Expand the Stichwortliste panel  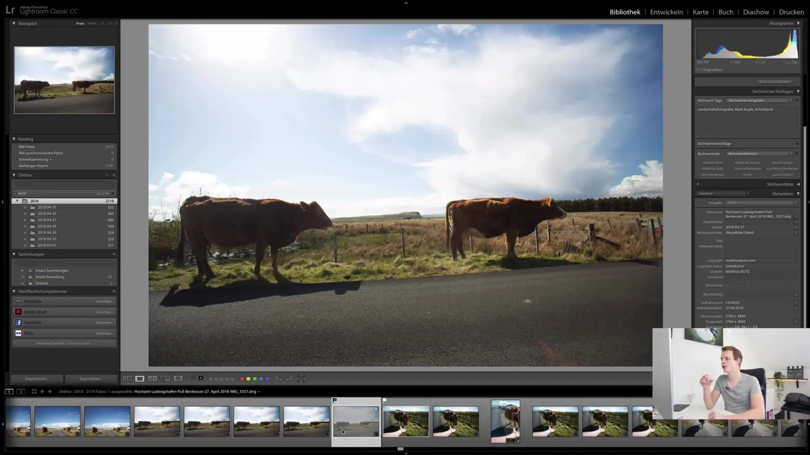[798, 184]
